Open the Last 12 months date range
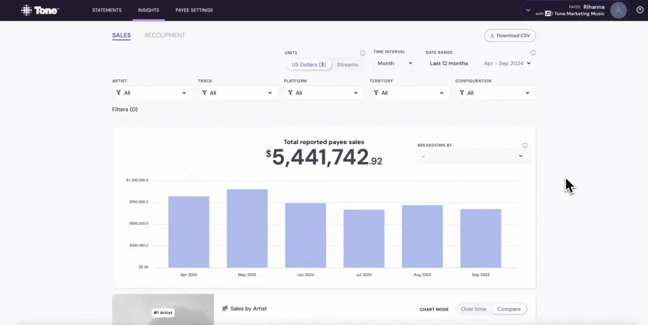 pyautogui.click(x=449, y=64)
